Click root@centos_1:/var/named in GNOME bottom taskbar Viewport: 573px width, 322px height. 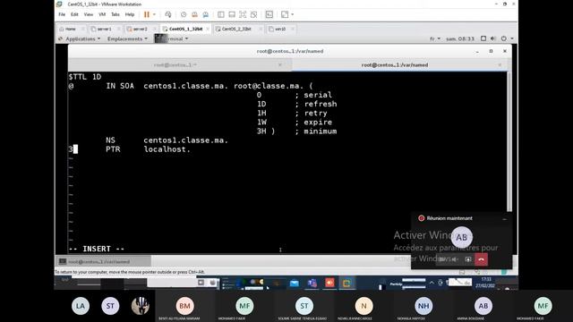click(x=104, y=261)
